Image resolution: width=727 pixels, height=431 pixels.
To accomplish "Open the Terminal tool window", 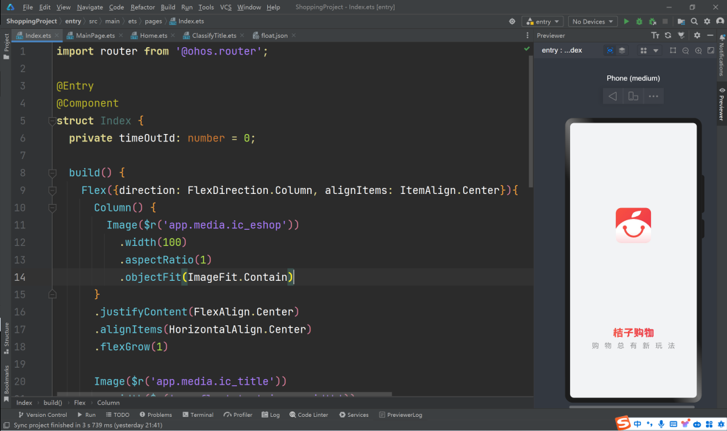I will pyautogui.click(x=198, y=415).
